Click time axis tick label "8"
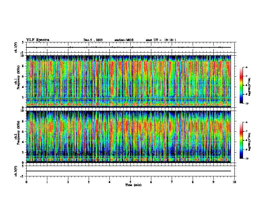Viewport: 264px width, 204px height. point(193,182)
